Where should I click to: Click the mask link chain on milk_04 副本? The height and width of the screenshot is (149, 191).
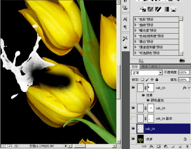[145, 118]
